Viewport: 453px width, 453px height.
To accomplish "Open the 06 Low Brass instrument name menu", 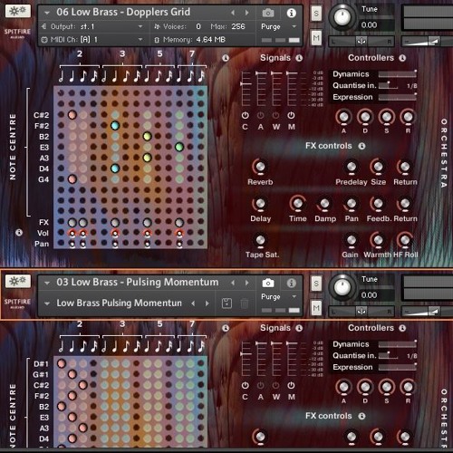I will (47, 13).
